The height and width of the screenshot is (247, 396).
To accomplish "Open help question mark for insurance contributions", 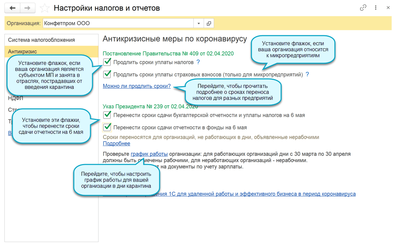I will coord(307,75).
